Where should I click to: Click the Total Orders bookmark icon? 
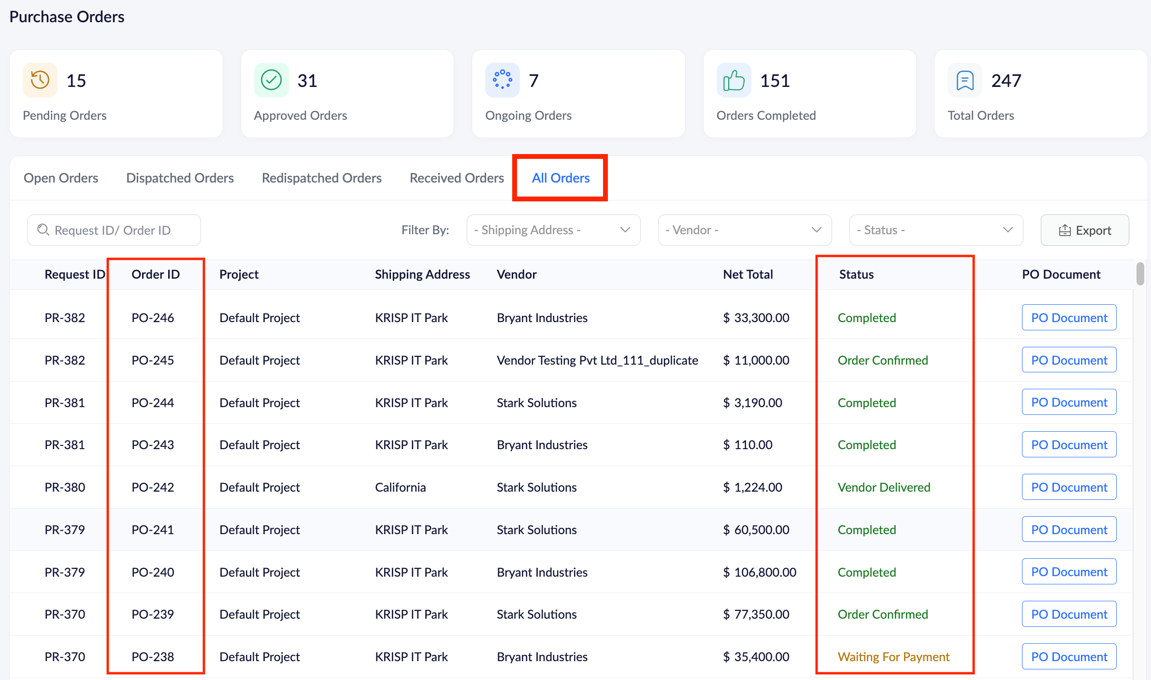click(965, 80)
